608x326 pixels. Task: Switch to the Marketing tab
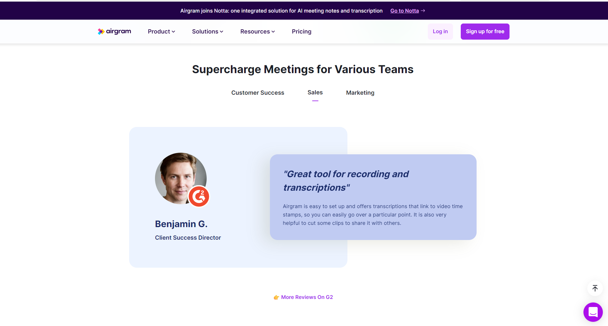360,93
